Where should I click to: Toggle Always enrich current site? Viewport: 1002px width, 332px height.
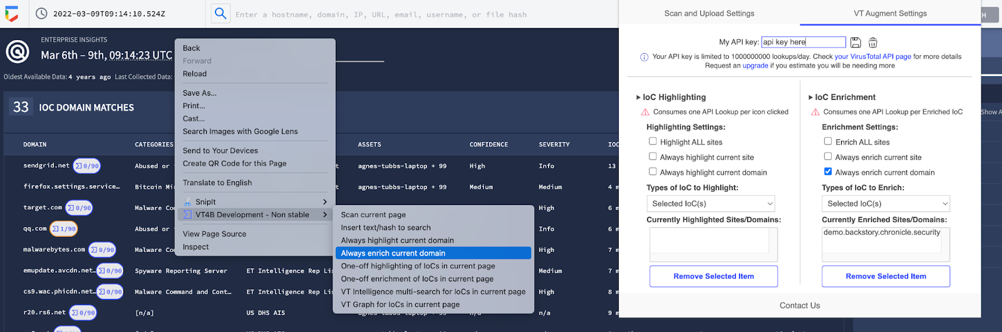tap(828, 156)
